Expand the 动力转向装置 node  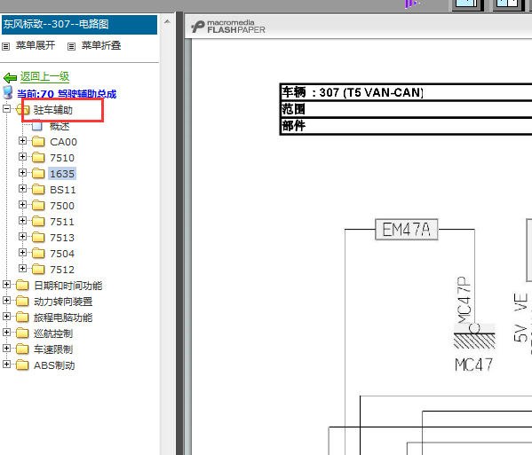[6, 300]
